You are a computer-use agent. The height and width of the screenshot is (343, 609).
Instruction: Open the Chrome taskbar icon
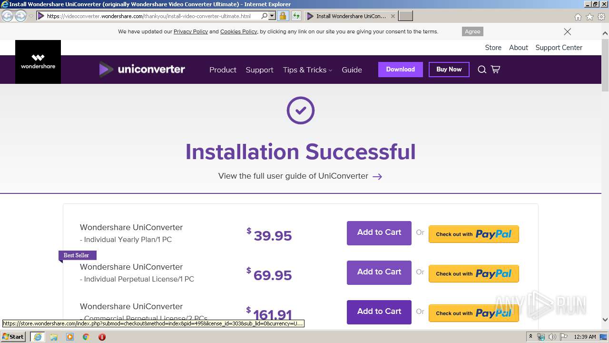tap(86, 337)
